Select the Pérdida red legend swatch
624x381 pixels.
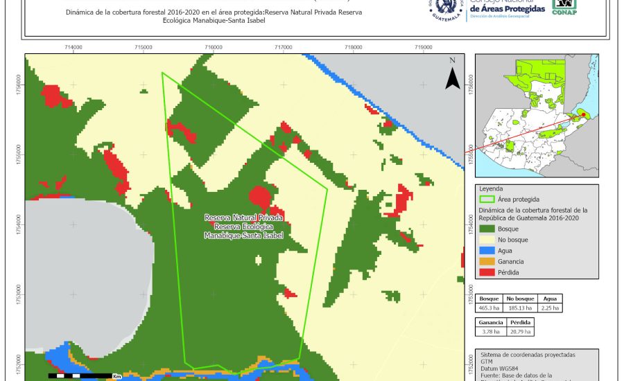487,272
